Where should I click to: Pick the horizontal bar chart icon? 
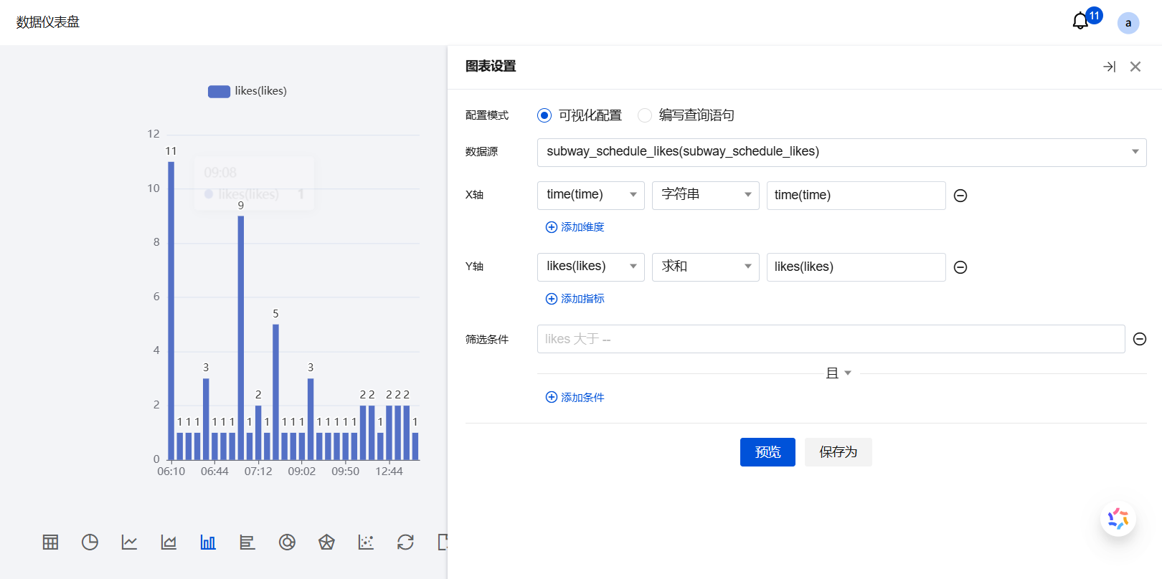(247, 542)
